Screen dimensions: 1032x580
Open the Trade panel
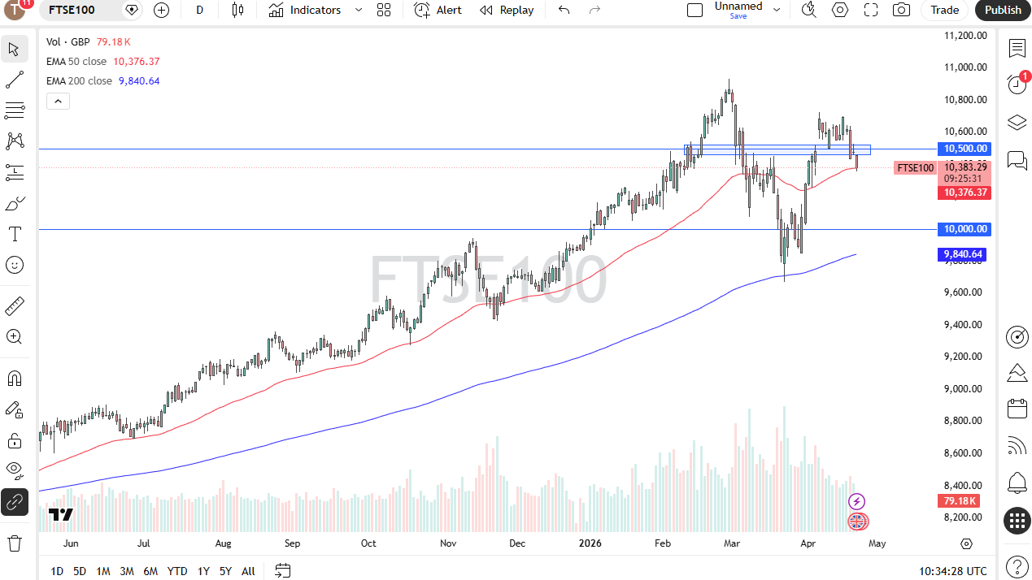(x=944, y=10)
